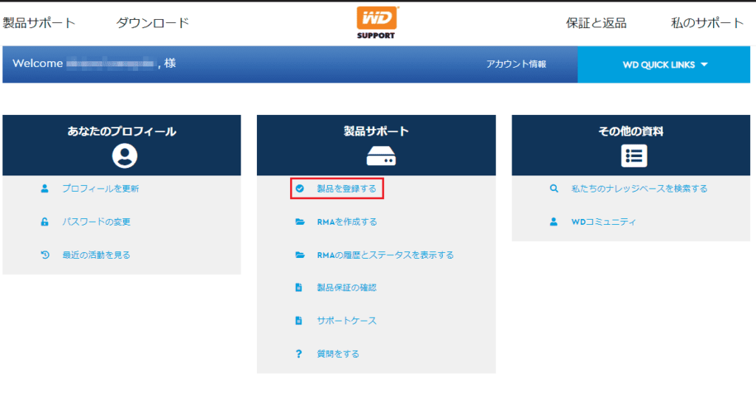Click the document icon beside 製品保証の確認

tap(298, 287)
